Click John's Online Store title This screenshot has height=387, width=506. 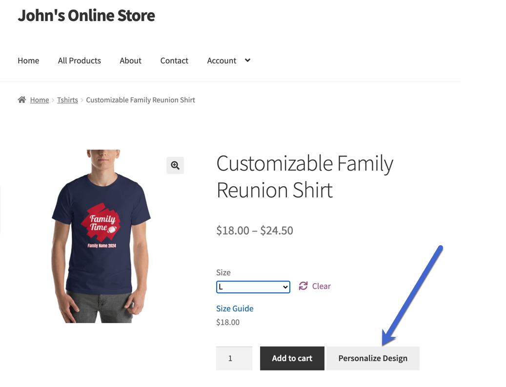[x=86, y=15]
